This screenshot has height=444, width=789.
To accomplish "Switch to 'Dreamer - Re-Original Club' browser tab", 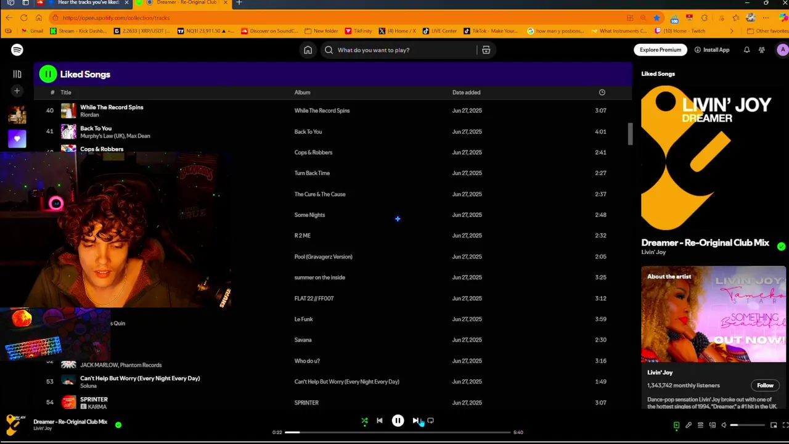I will coord(183,3).
